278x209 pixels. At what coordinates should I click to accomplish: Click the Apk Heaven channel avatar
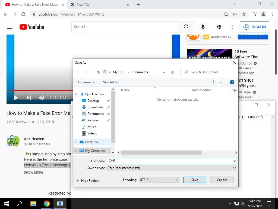point(13,141)
